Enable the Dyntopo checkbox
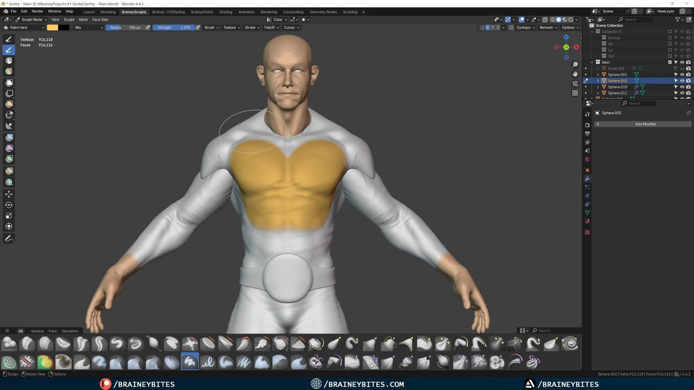This screenshot has height=390, width=694. [511, 27]
